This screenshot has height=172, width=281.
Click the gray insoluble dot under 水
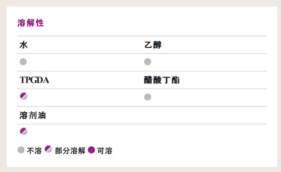23,62
